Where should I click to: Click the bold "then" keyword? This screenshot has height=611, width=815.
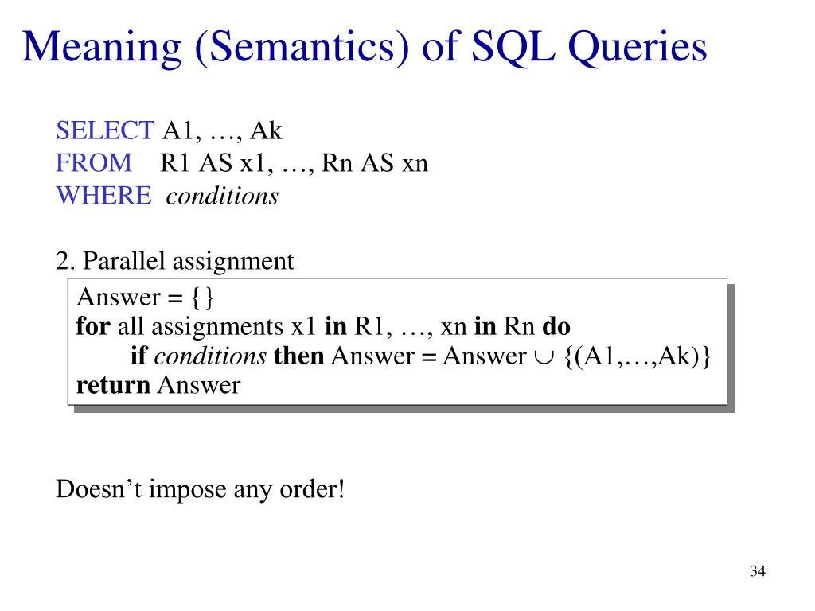point(299,356)
